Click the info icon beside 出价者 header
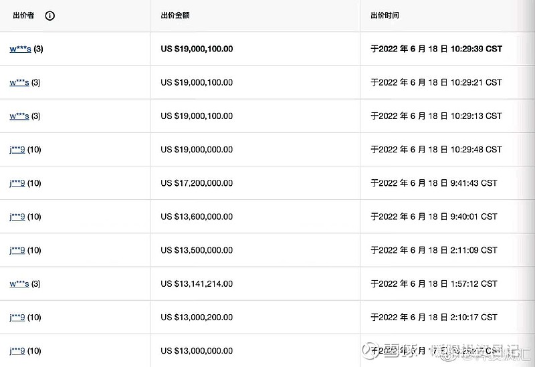The image size is (535, 367). click(x=50, y=15)
